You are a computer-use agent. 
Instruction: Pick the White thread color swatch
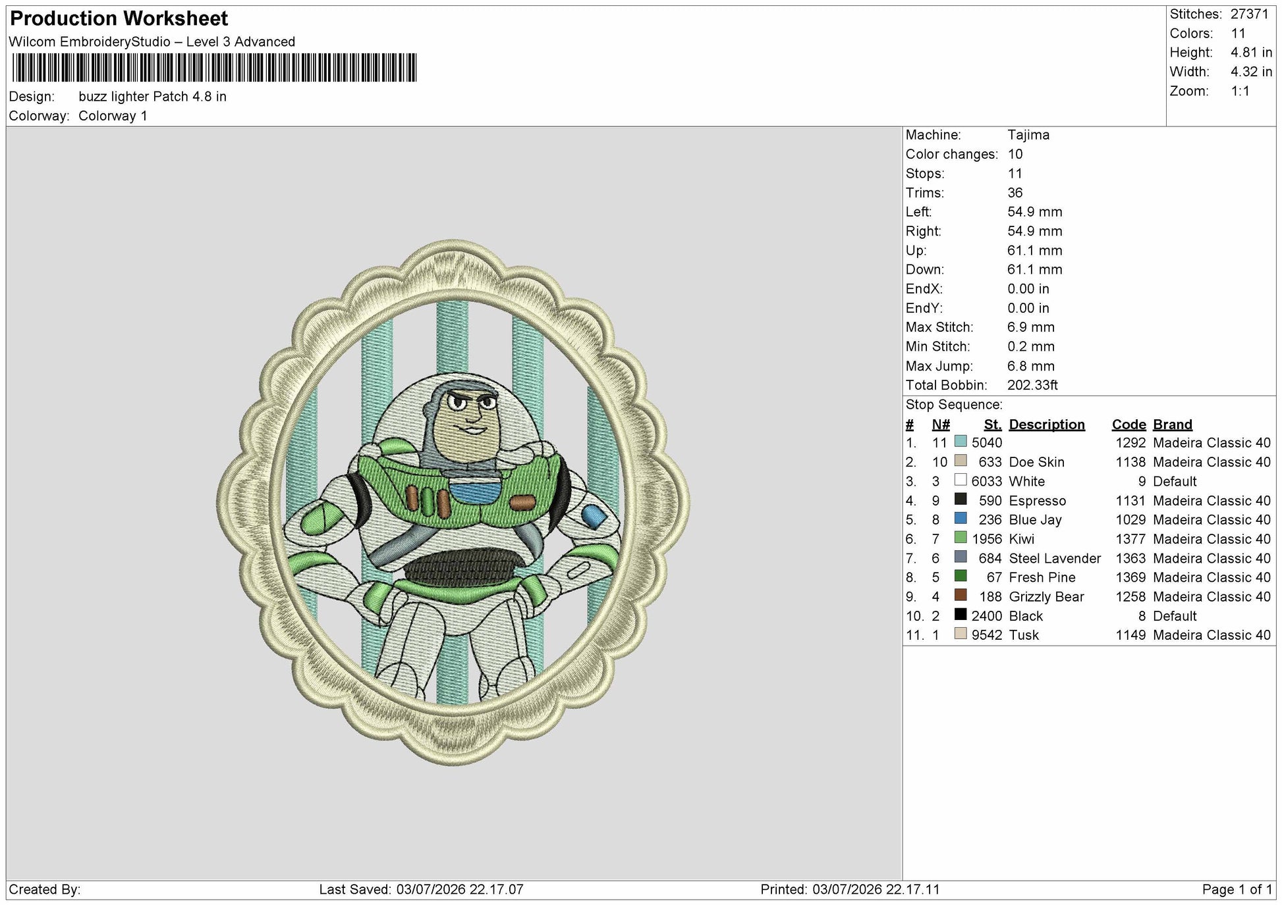(961, 480)
